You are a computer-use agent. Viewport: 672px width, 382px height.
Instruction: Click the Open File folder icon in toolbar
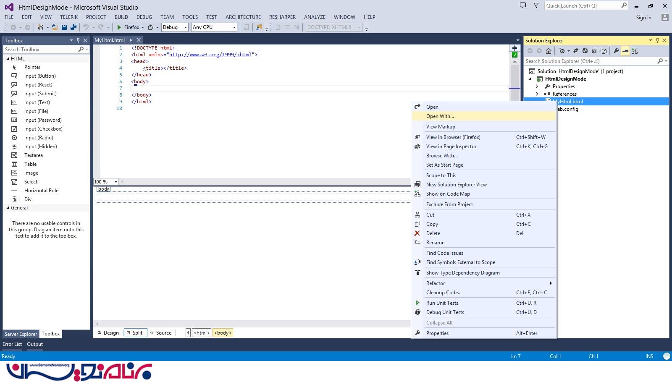point(55,27)
